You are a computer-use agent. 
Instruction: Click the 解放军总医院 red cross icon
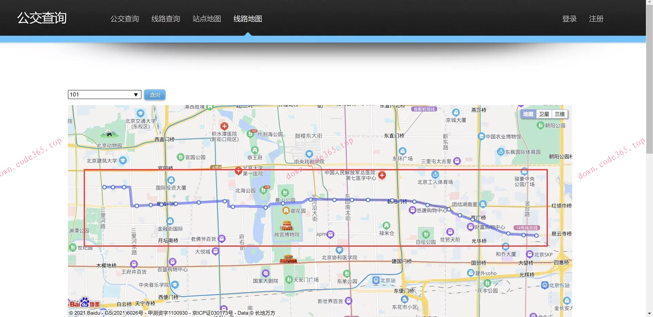382,175
